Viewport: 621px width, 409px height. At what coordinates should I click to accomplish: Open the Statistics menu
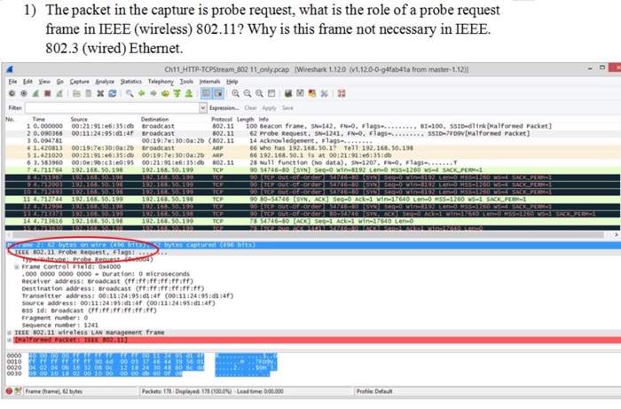point(130,82)
